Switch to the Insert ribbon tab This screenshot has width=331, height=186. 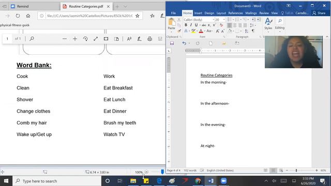(198, 13)
